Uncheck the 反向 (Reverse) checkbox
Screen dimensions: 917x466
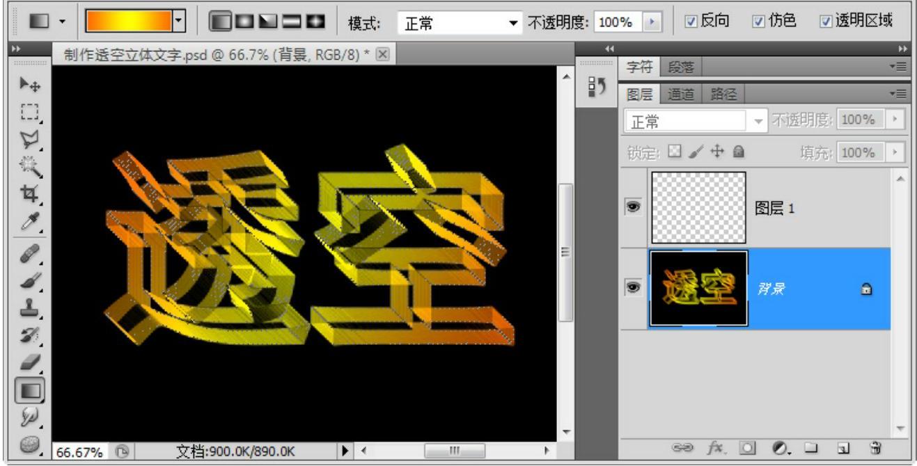pos(691,22)
